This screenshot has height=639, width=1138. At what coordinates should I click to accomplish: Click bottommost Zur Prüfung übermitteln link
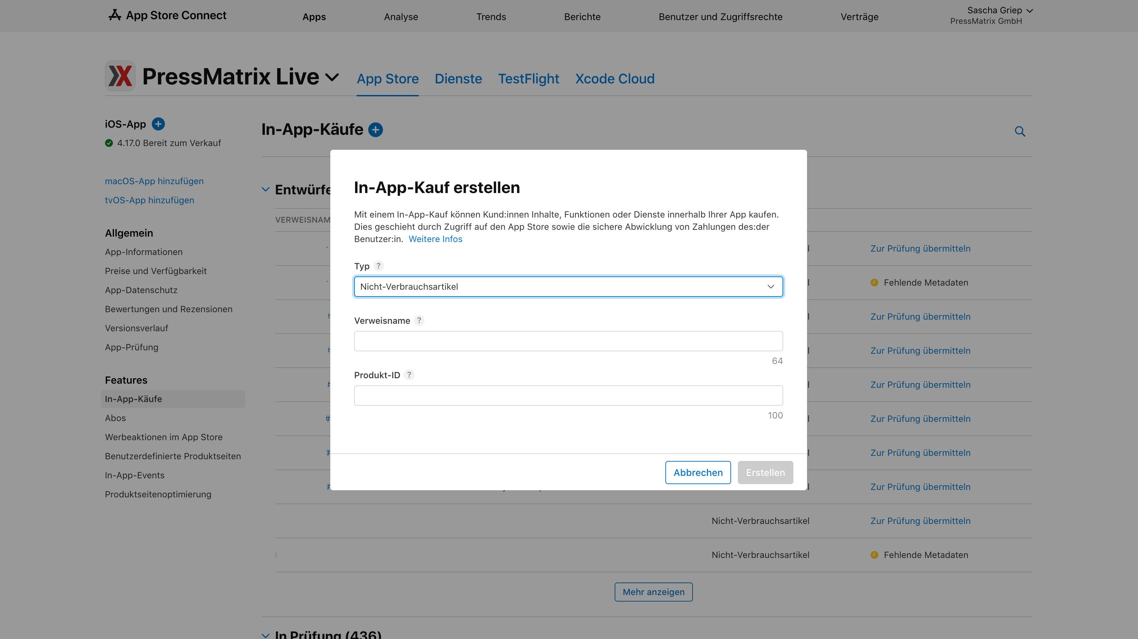point(920,521)
